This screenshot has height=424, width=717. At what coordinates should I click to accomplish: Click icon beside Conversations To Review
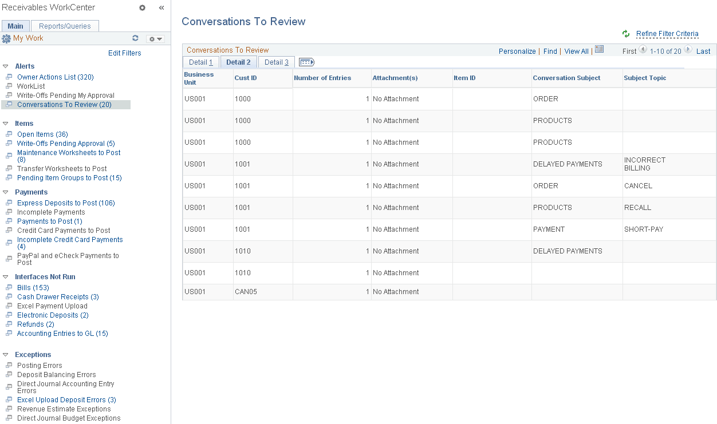coord(9,104)
